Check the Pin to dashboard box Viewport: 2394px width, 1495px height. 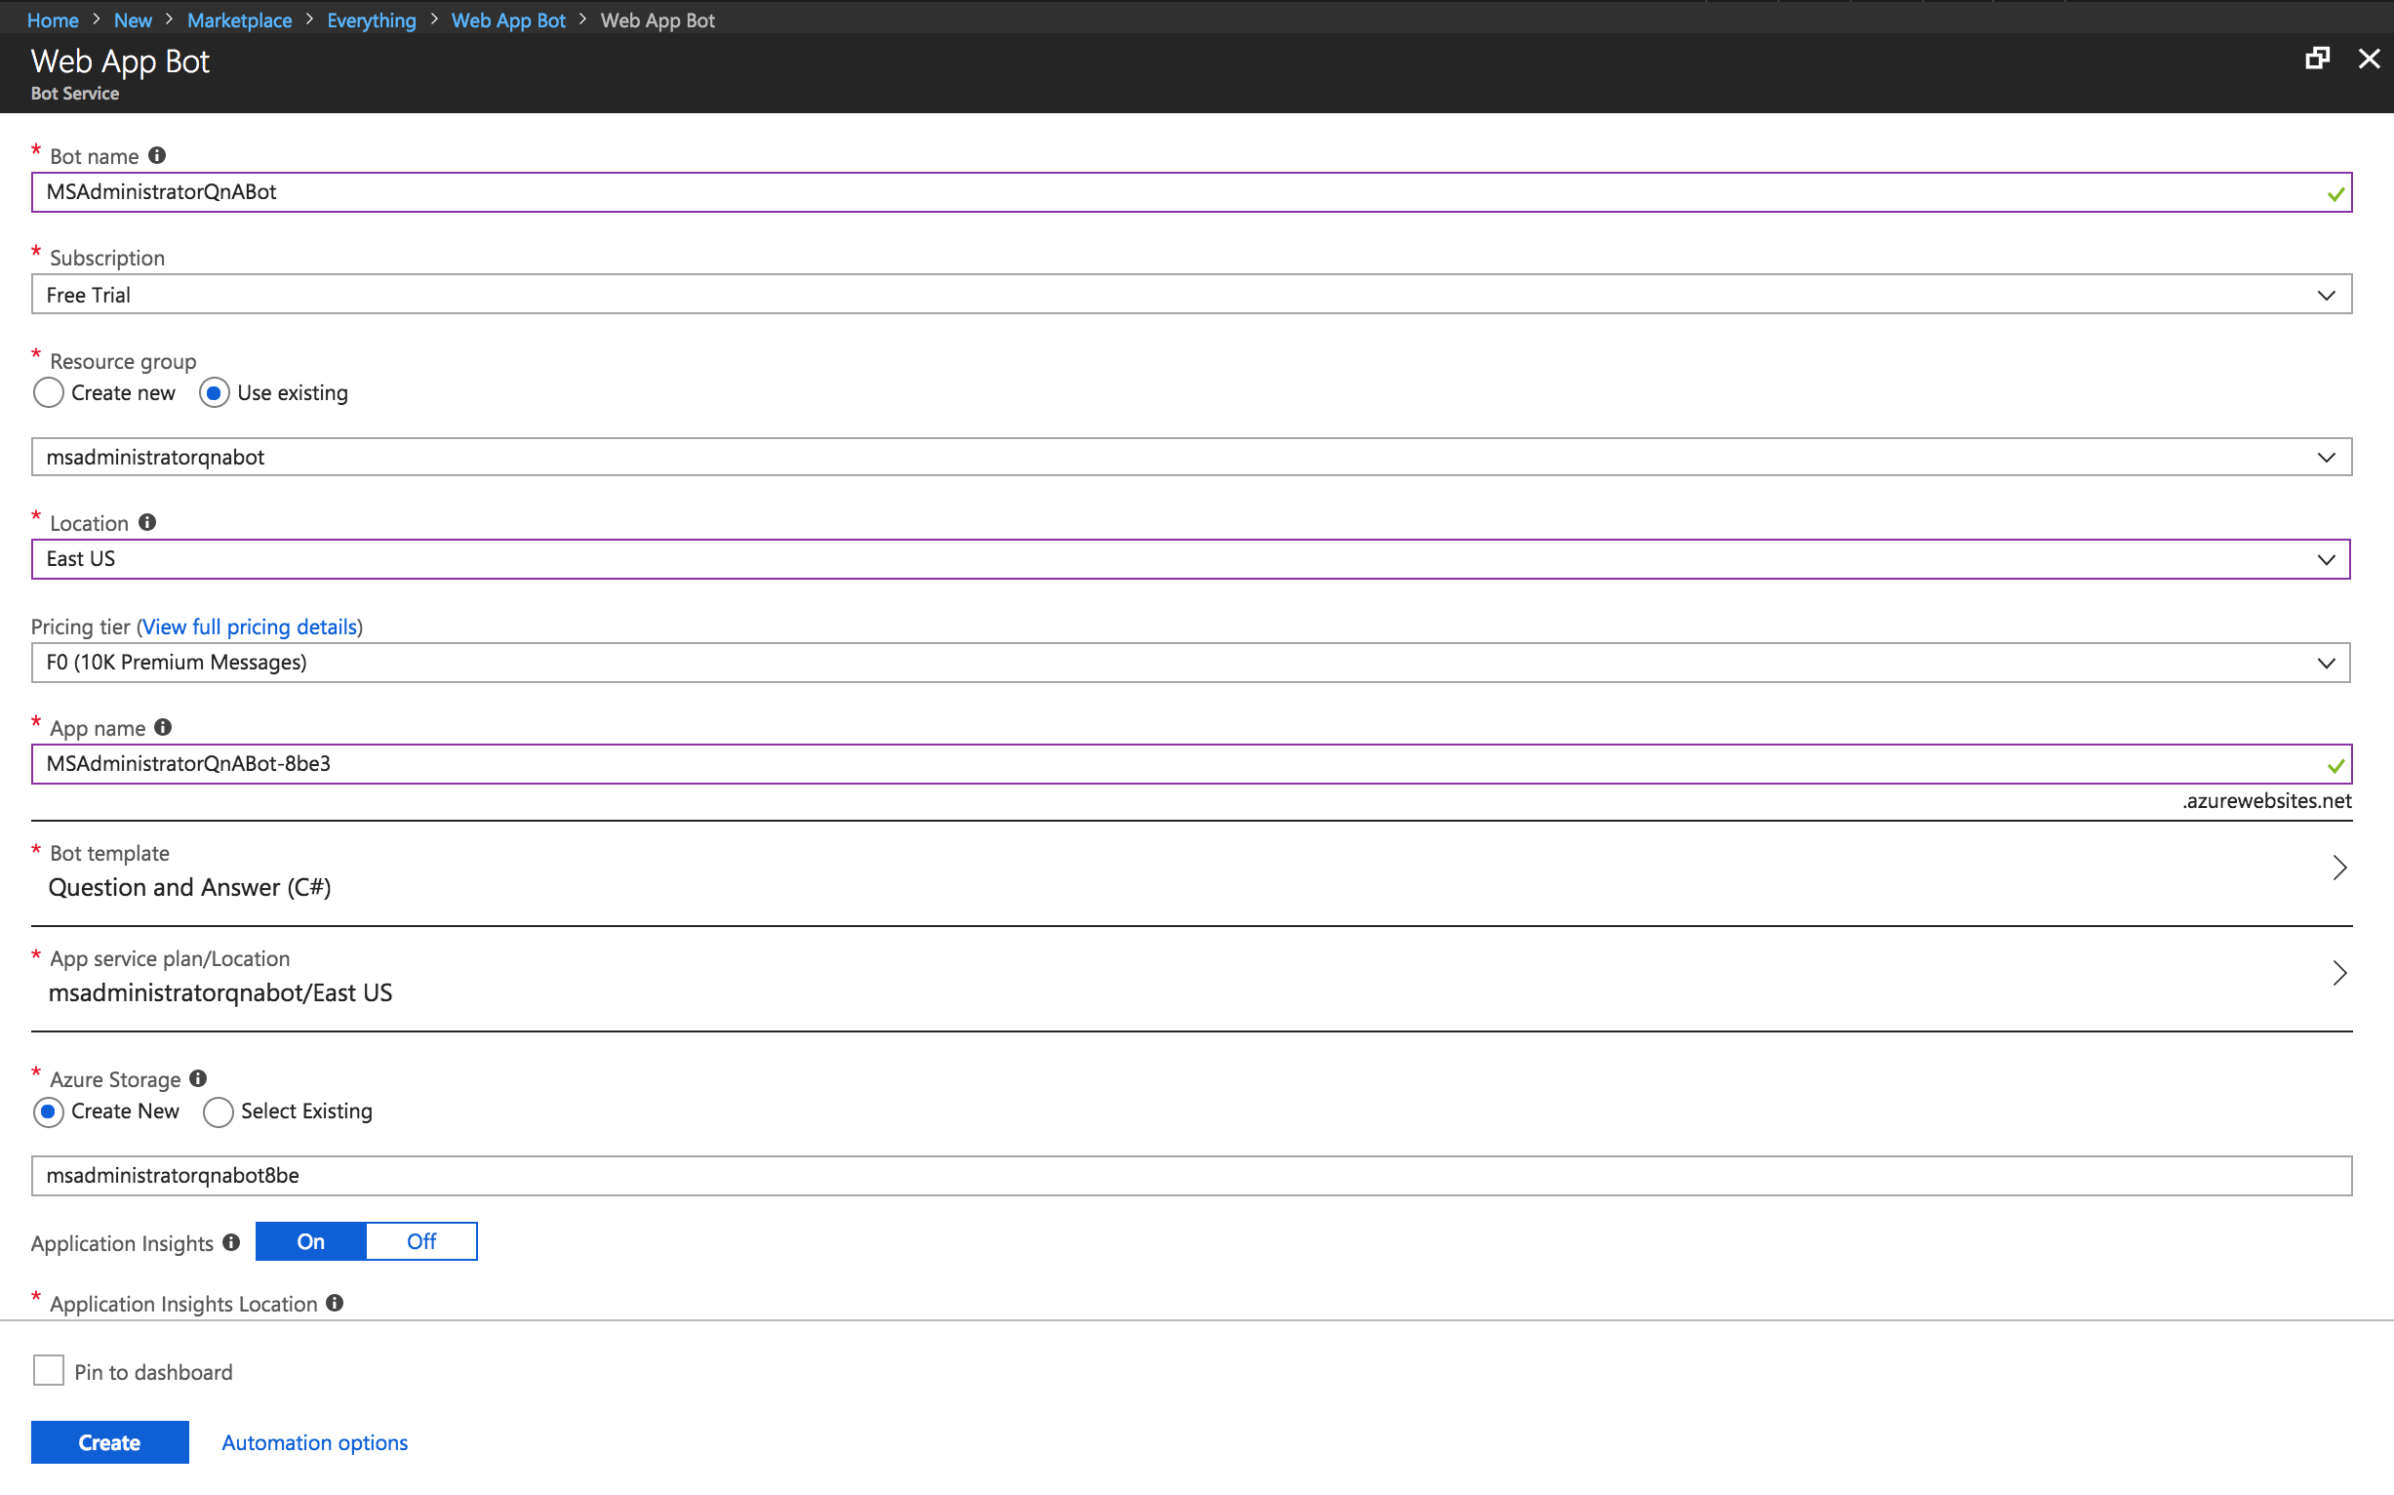(49, 1370)
